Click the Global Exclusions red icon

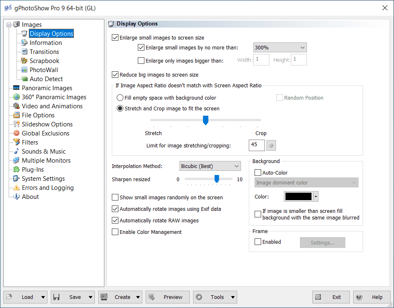[17, 133]
